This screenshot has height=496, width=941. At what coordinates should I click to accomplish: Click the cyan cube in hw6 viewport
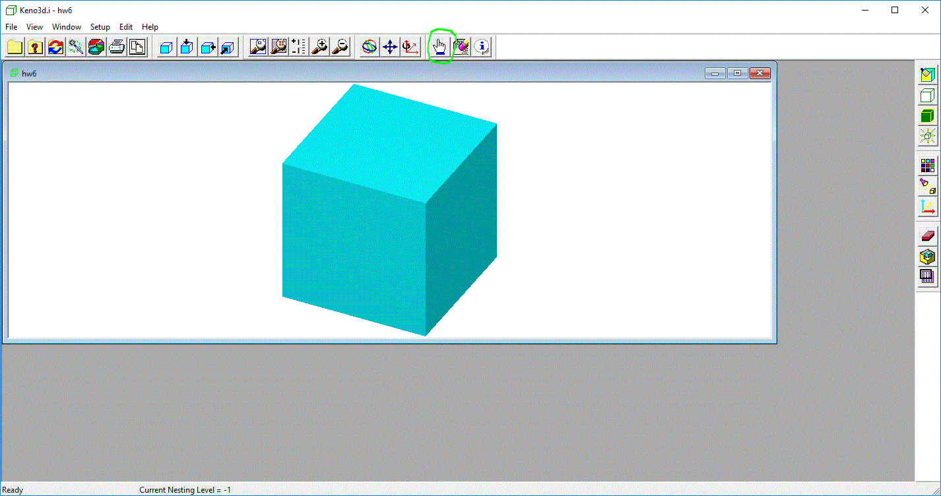389,210
